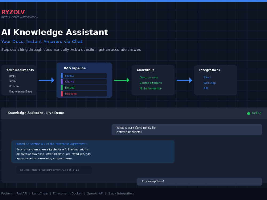
Task: Click the Section 4.2 Enterprise Agreement reference
Action: click(52, 144)
